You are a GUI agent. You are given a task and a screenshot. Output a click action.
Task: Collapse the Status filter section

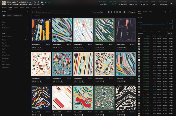click(28, 12)
